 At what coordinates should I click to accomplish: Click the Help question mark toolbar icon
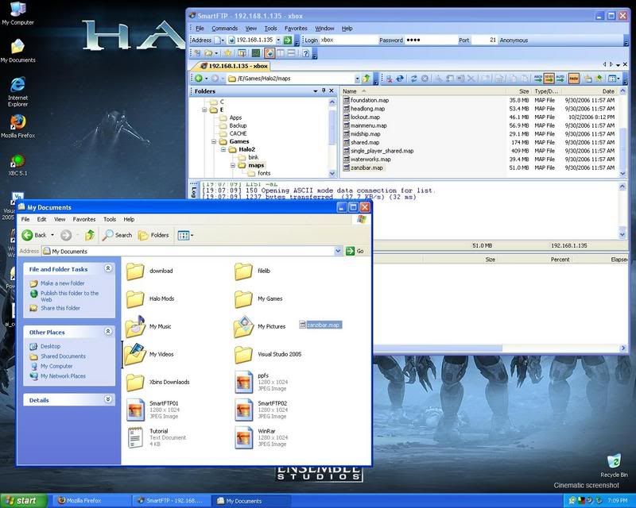[x=306, y=53]
